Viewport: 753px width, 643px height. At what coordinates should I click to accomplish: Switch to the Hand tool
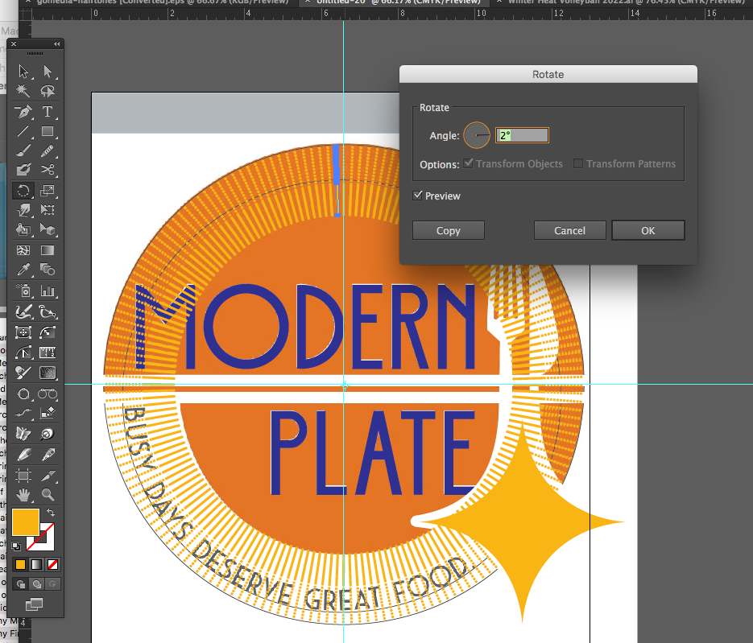(23, 494)
